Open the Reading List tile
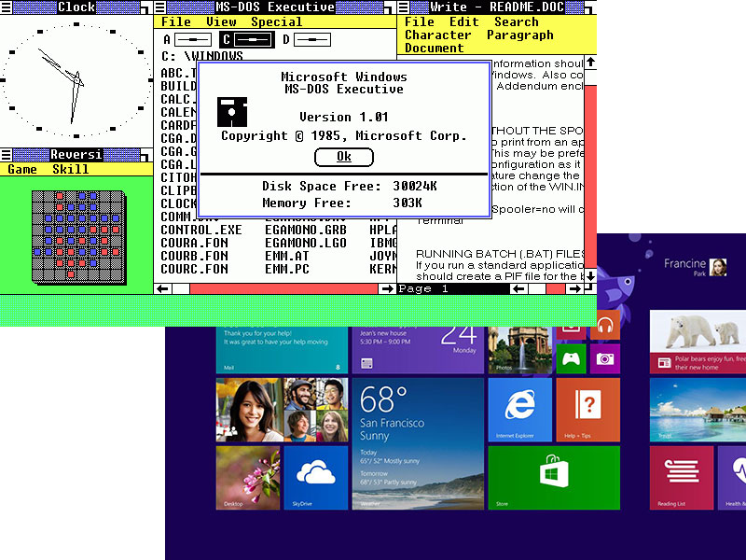Screen dimensions: 746x560 [682, 478]
